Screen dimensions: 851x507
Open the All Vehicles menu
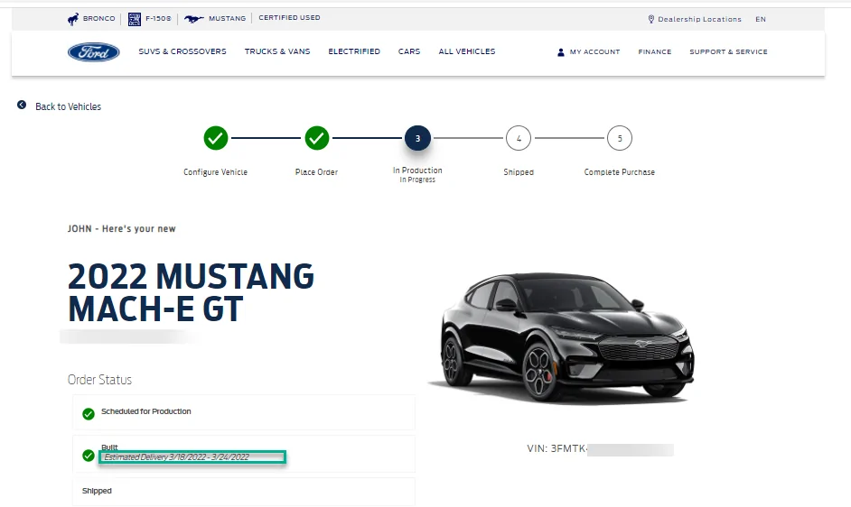467,51
